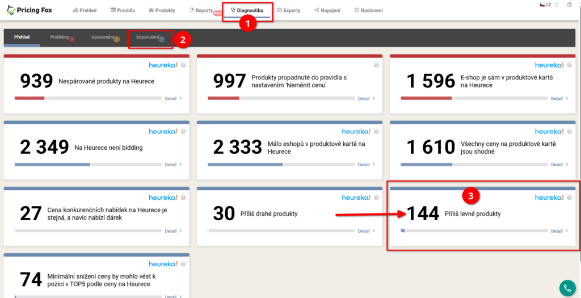Open the Produkty navigation tab
Image resolution: width=581 pixels, height=298 pixels.
click(x=162, y=10)
